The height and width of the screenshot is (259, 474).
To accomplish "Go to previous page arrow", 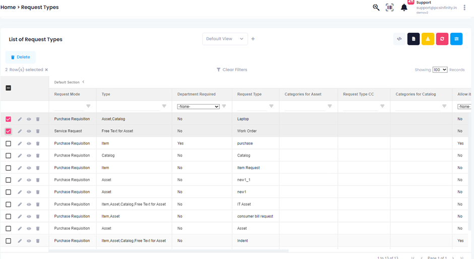I will [422, 258].
